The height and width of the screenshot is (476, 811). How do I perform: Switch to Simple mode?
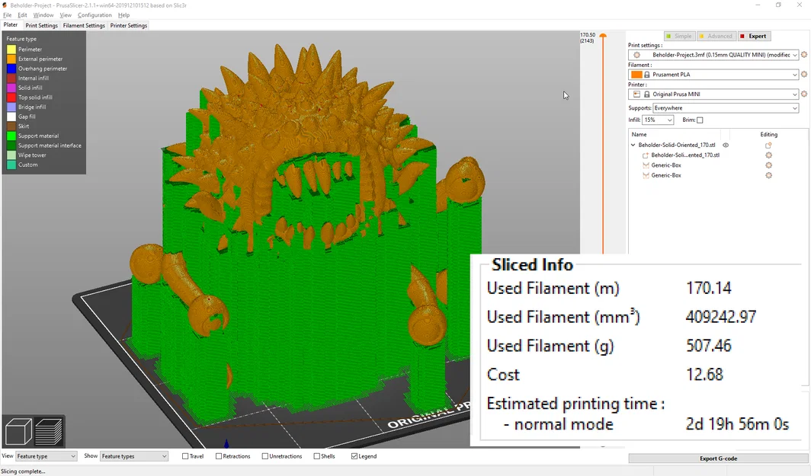click(x=679, y=37)
